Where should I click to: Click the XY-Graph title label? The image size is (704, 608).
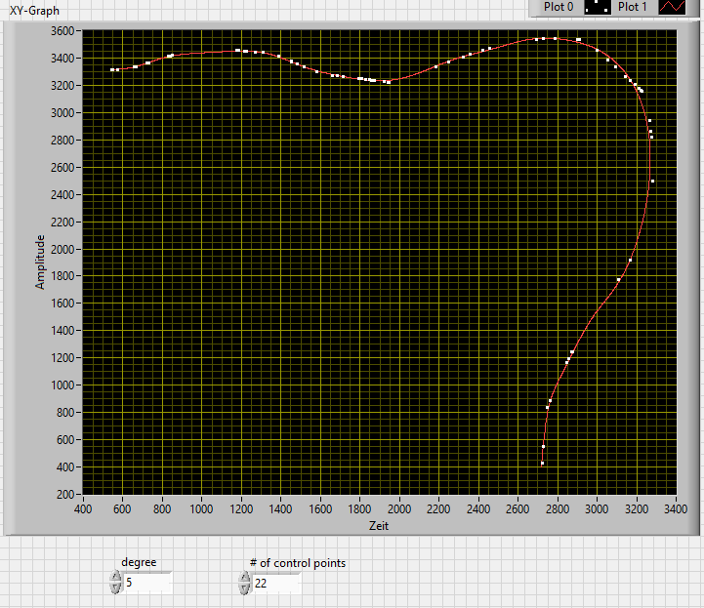click(34, 11)
